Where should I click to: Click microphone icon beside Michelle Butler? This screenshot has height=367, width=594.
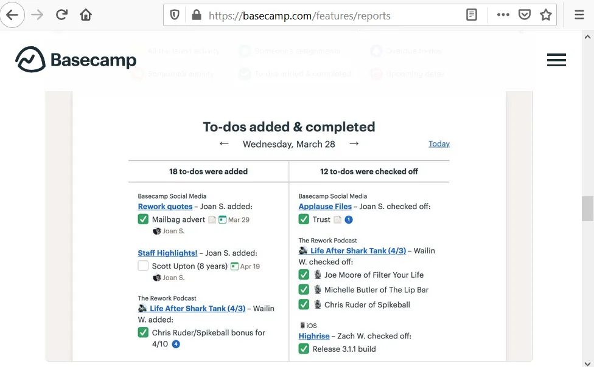click(x=318, y=290)
